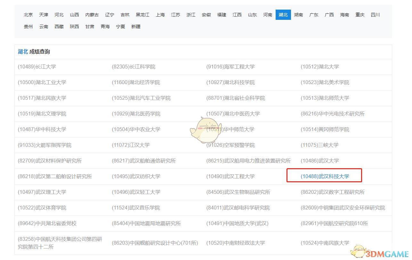
Task: Switch to the 吉林 tab
Action: pos(125,15)
